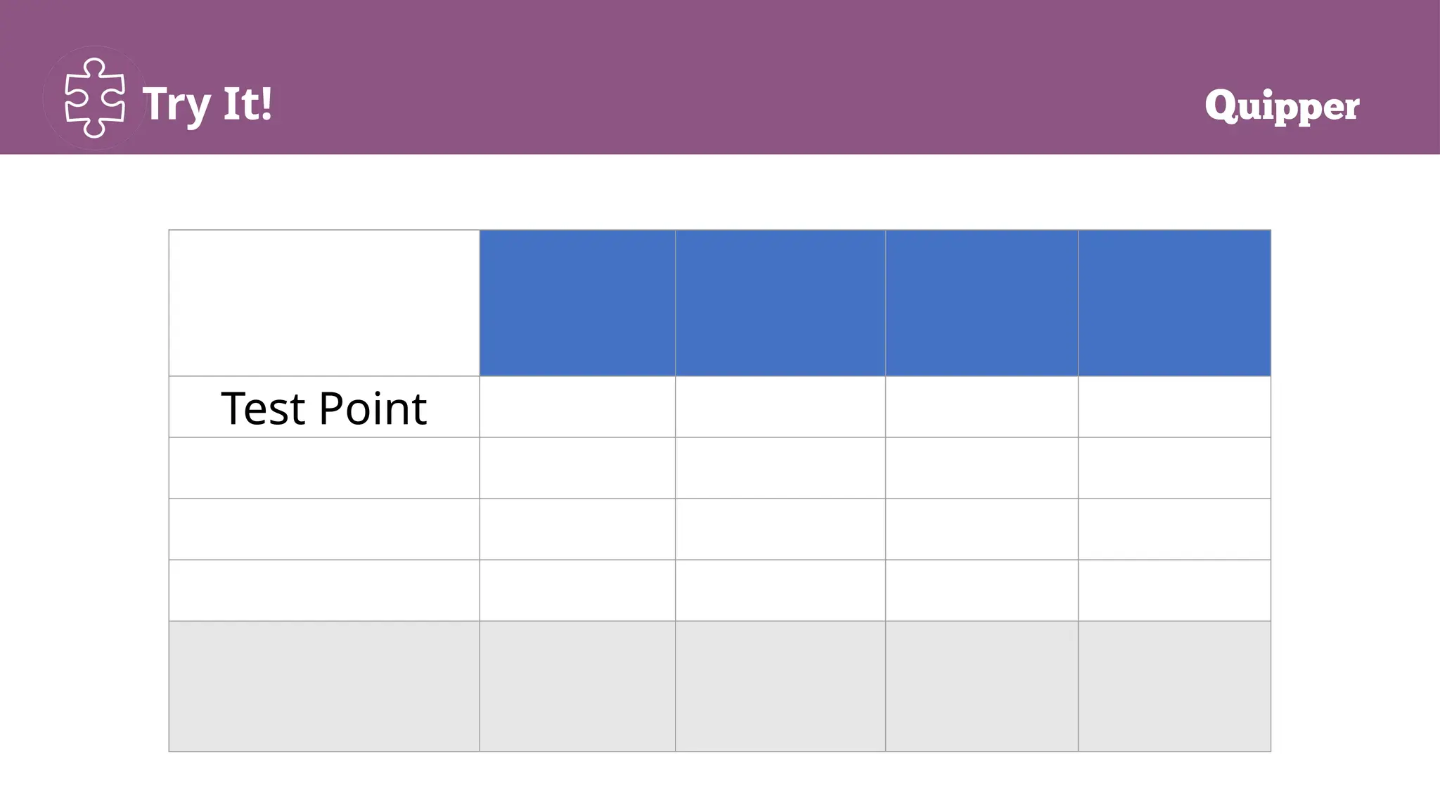
Task: Click the fourth gray cell in bottom row
Action: [982, 686]
